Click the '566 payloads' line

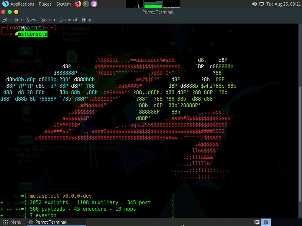click(83, 209)
